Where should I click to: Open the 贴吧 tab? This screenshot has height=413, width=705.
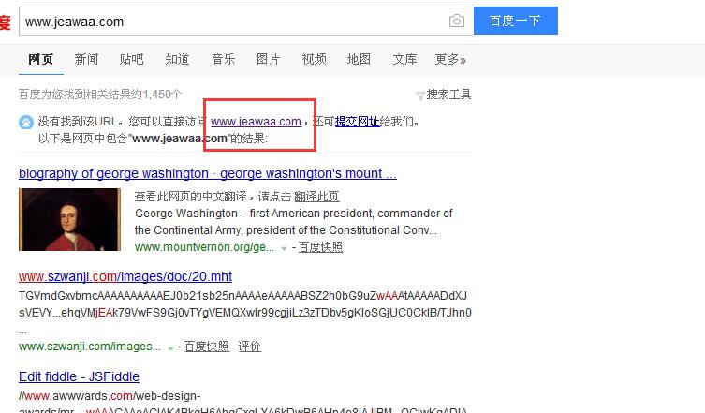132,60
